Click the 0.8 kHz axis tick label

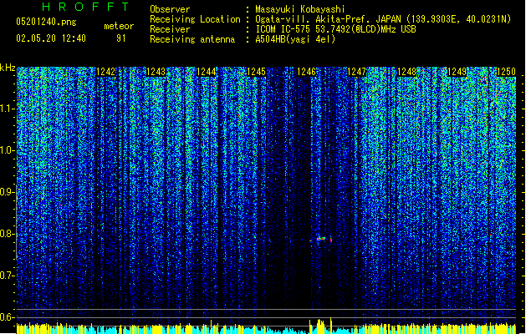coord(7,234)
